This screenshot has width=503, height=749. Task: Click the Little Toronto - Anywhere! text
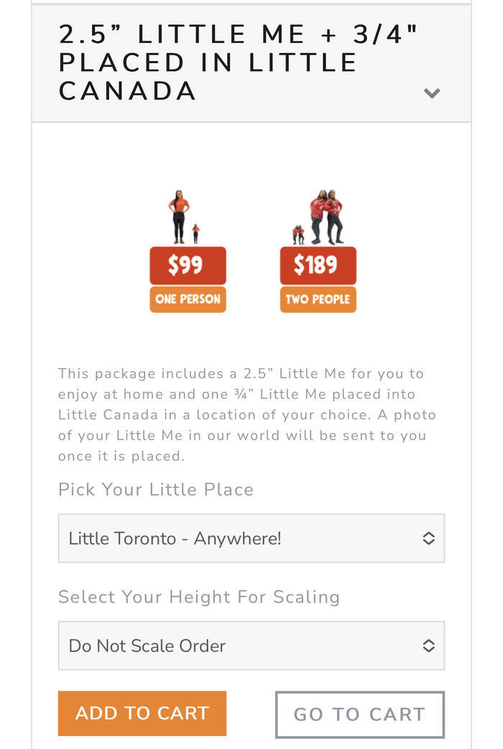pyautogui.click(x=175, y=539)
